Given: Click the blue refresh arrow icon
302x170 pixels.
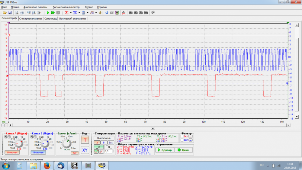Looking at the screenshot, I should (x=107, y=13).
